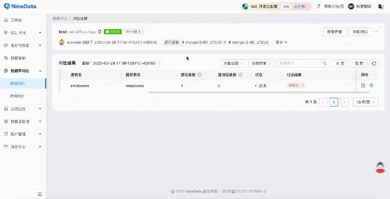Expand the 备份与恢复 menu
Viewport: 390px width, 199px height.
point(40,45)
